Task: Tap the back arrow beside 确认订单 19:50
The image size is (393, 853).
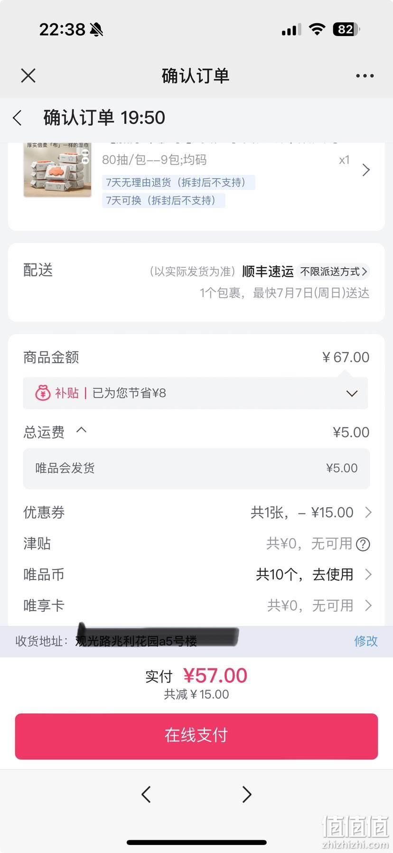Action: (18, 118)
